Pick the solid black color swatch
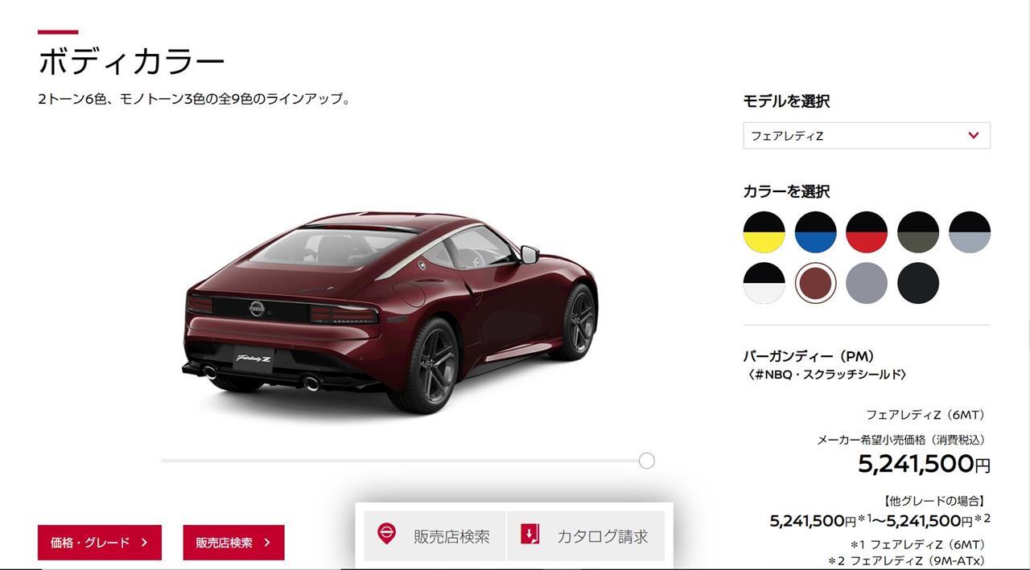The width and height of the screenshot is (1030, 570). coord(918,283)
